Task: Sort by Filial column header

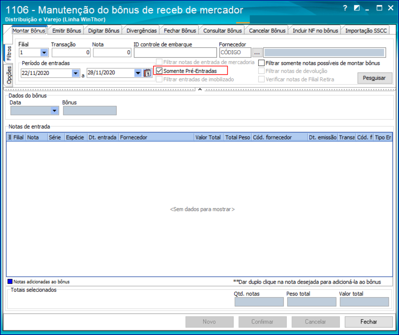Action: tap(19, 137)
